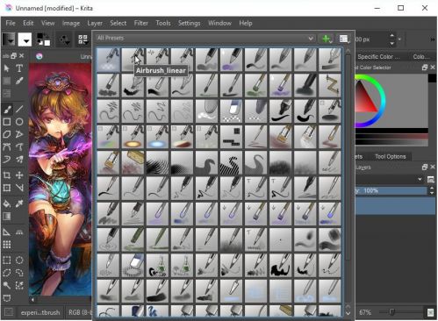Select the Polygon drawing tool

click(7, 134)
